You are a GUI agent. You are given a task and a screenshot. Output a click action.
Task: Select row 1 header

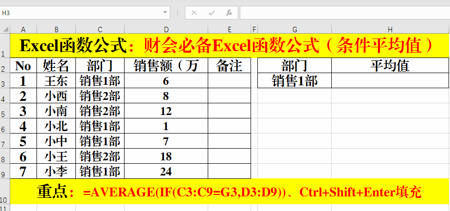[x=5, y=45]
